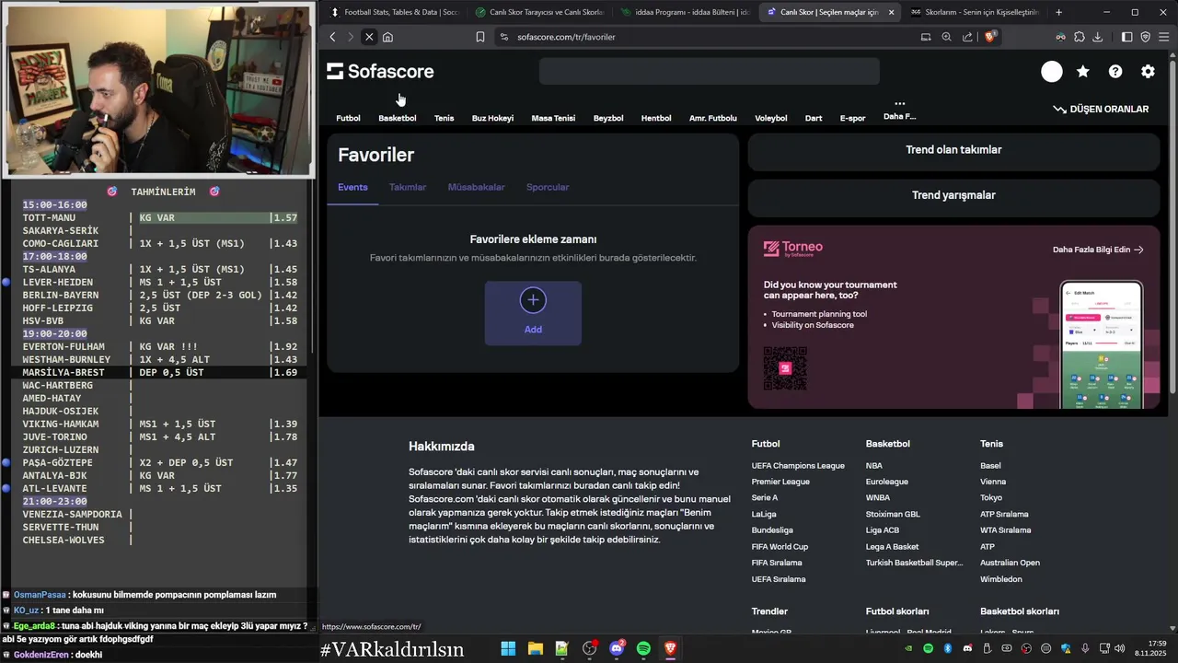Screen dimensions: 1178x663
Task: Open the Futbol sport section
Action: pyautogui.click(x=348, y=118)
